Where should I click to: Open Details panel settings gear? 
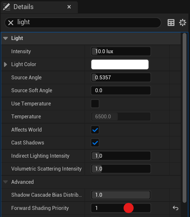point(183,23)
